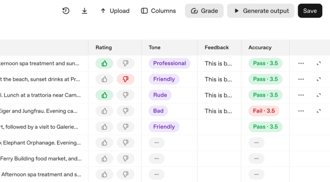
Task: Click the download arrow icon
Action: coord(85,11)
